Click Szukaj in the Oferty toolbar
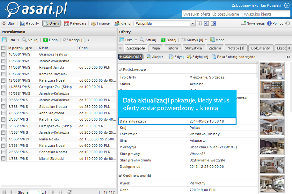 coord(148,40)
